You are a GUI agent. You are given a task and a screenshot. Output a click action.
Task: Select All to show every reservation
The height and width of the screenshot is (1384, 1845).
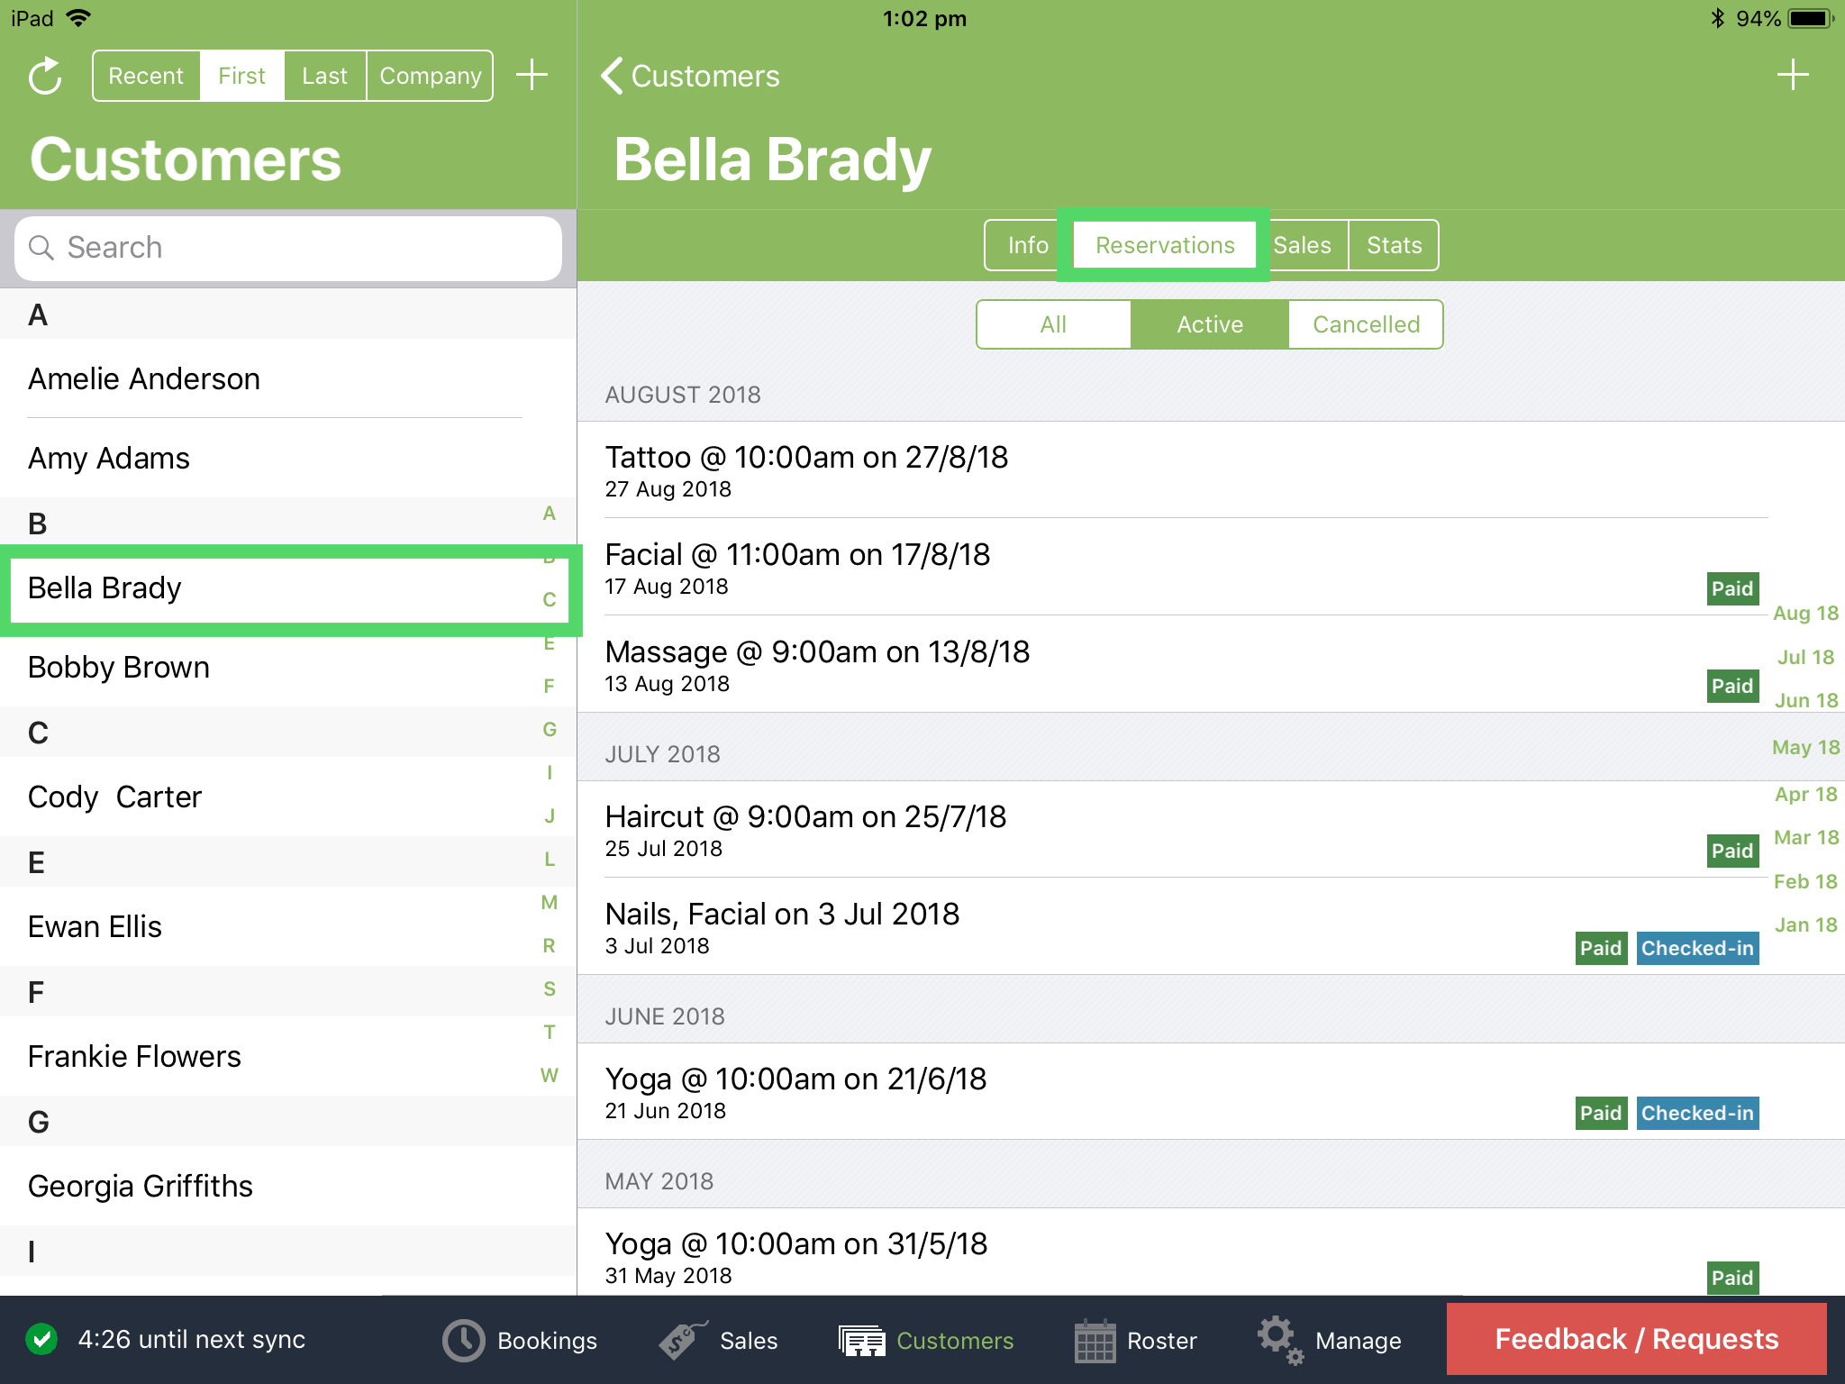1052,324
